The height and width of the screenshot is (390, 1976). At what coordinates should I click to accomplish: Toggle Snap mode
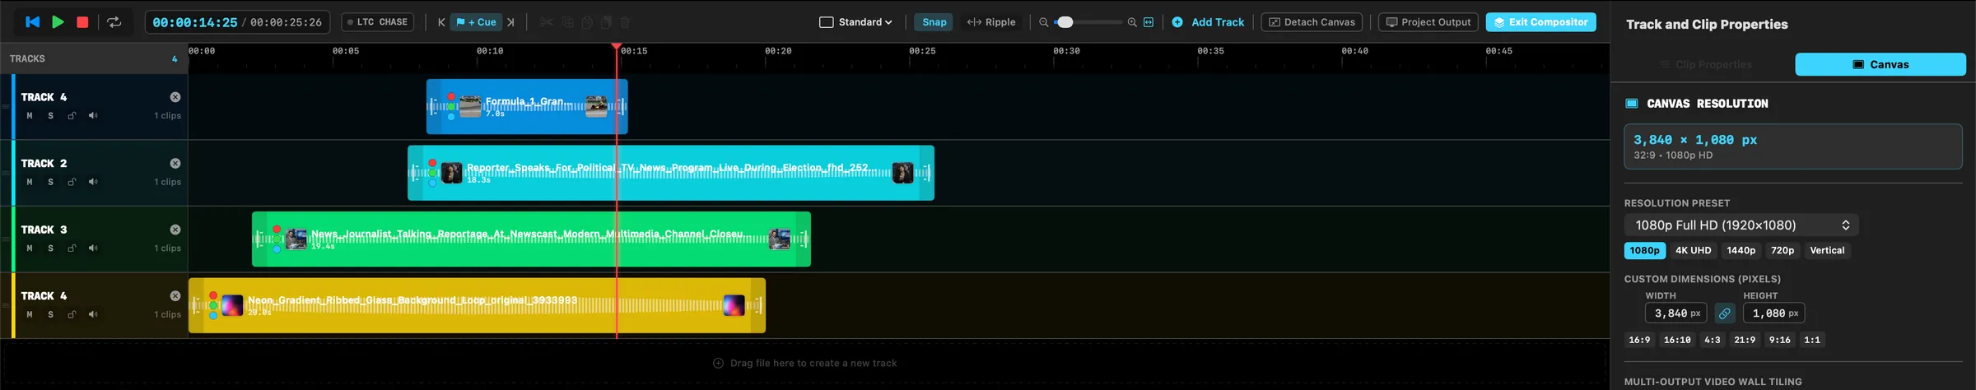pyautogui.click(x=934, y=22)
